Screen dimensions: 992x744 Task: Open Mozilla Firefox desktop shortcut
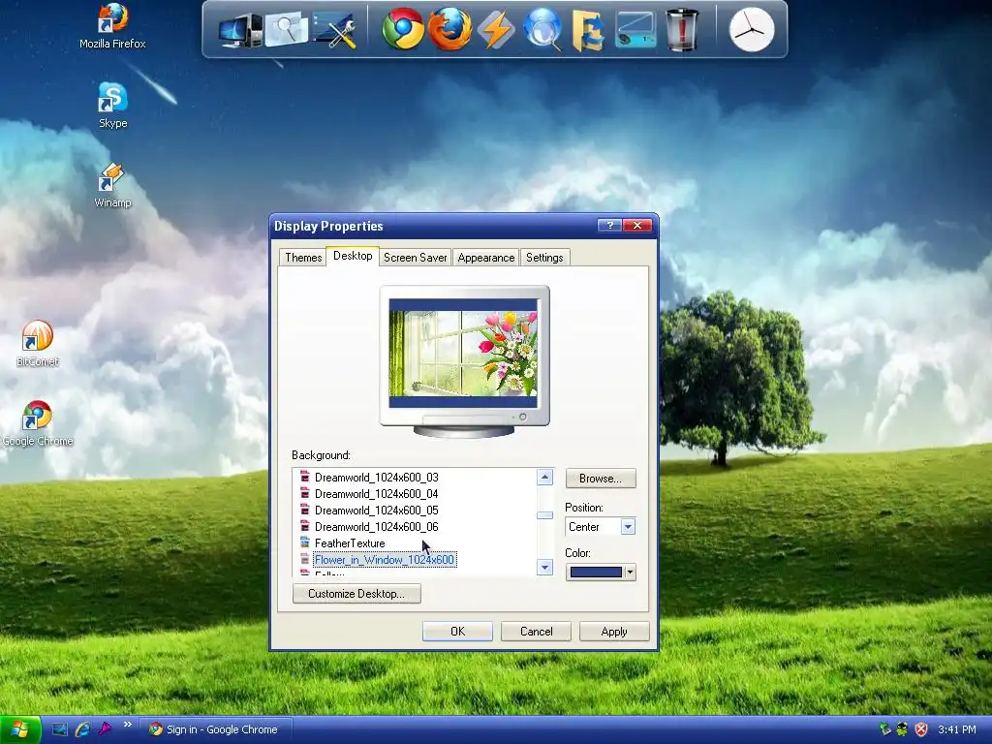pyautogui.click(x=112, y=26)
